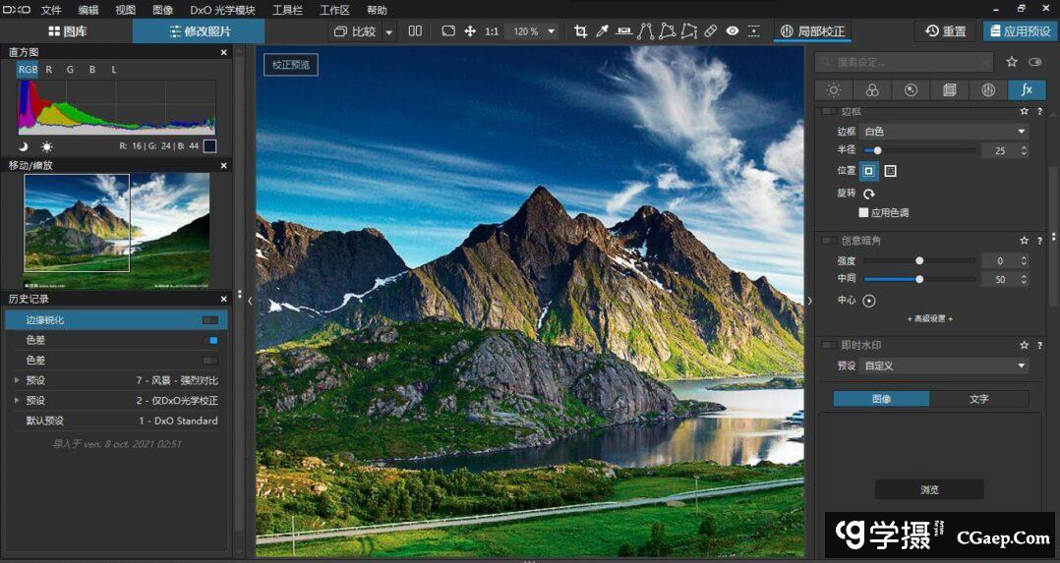1060x563 pixels.
Task: Select the horizon leveling tool
Action: (x=623, y=31)
